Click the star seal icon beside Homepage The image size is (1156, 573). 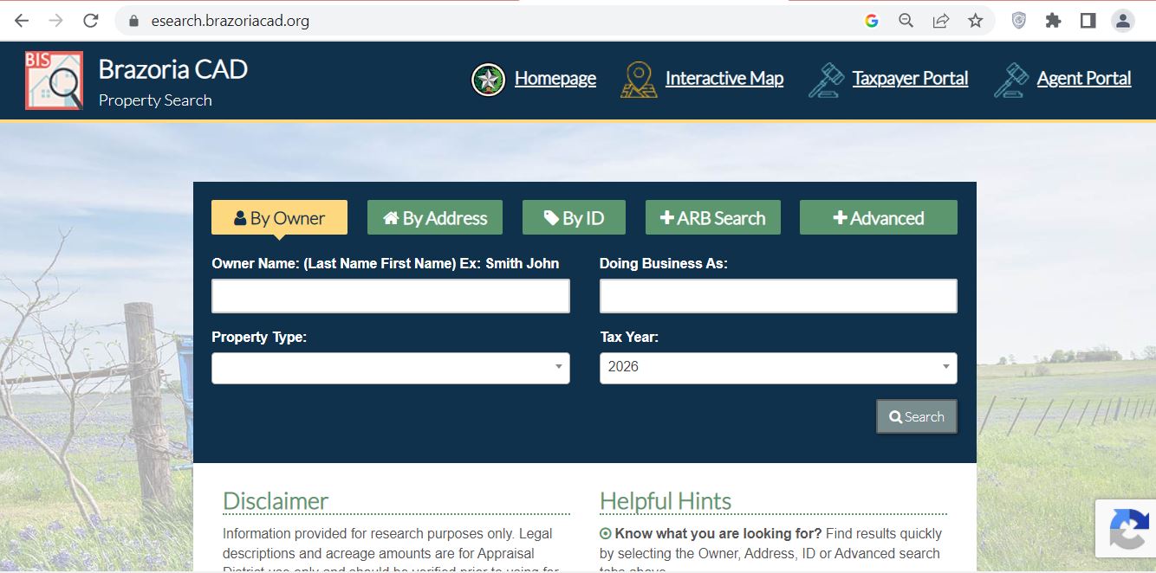tap(489, 80)
